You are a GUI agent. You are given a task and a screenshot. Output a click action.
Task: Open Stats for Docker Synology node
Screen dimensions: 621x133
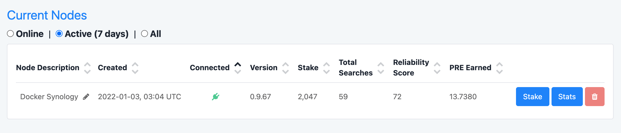click(x=567, y=97)
